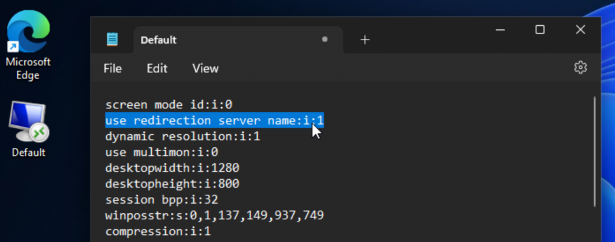Maximize the Notepad window

point(539,29)
